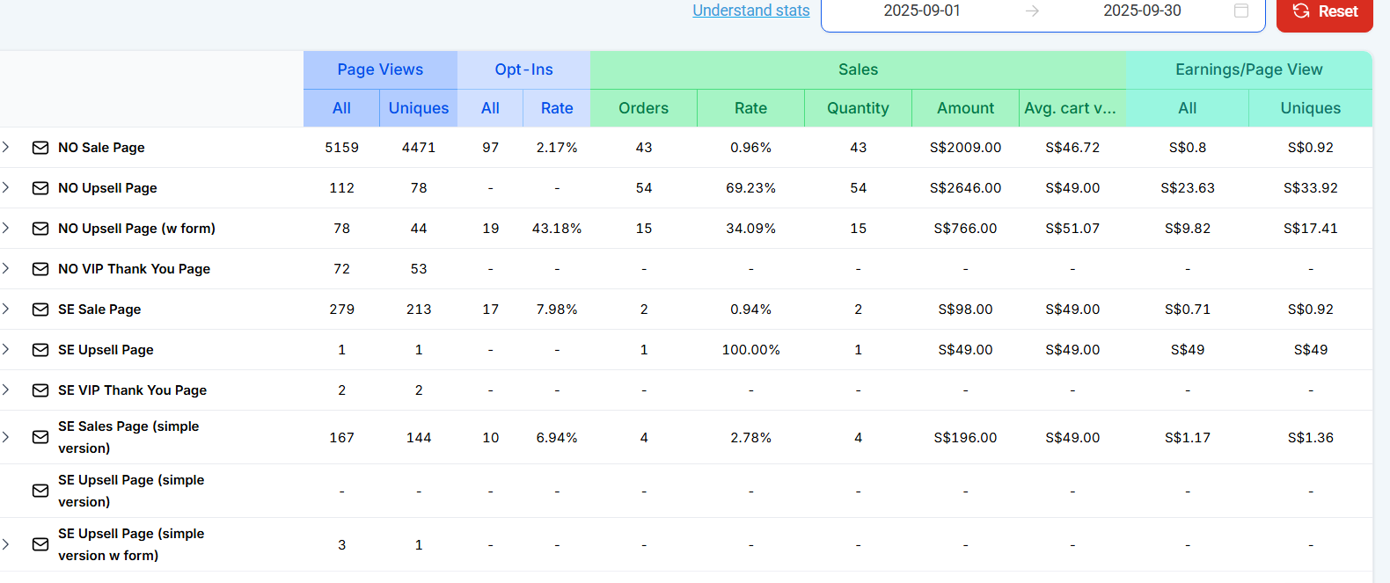This screenshot has width=1390, height=583.
Task: Click the S$51.07 average cart value
Action: pyautogui.click(x=1072, y=229)
